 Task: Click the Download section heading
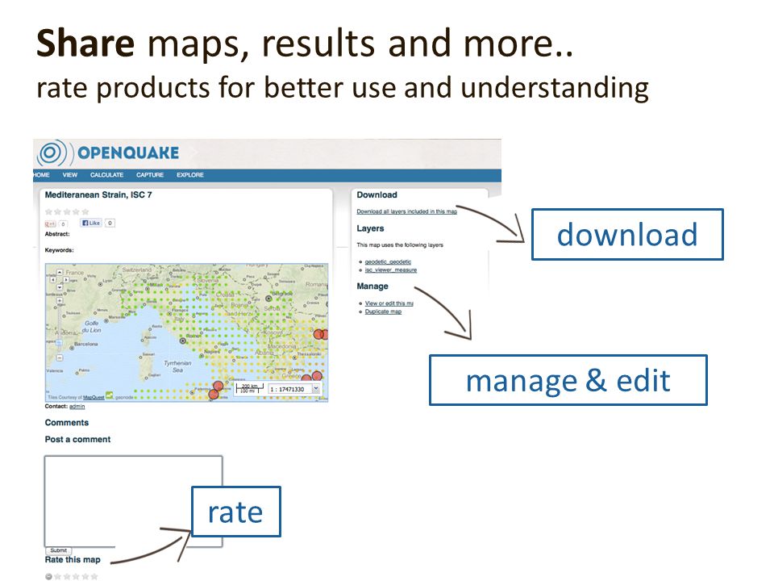point(377,194)
